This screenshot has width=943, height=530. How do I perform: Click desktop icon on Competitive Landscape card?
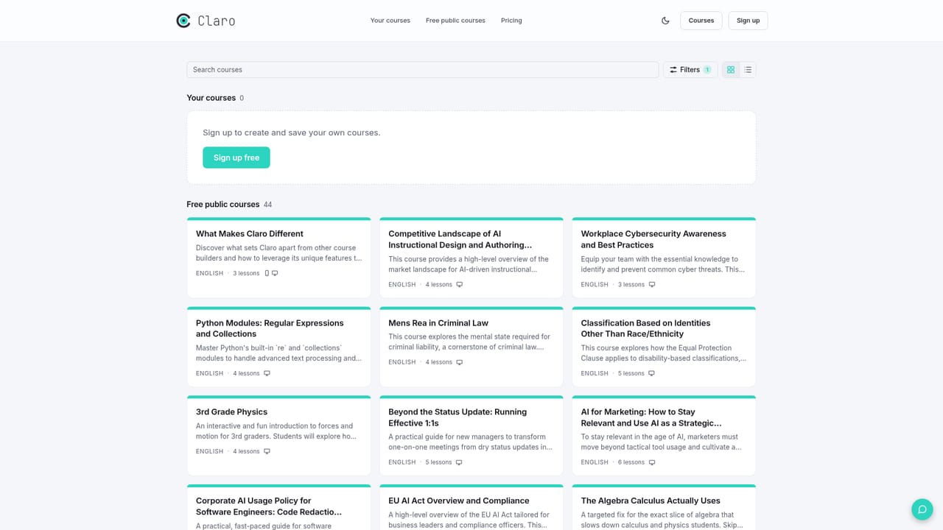point(460,285)
